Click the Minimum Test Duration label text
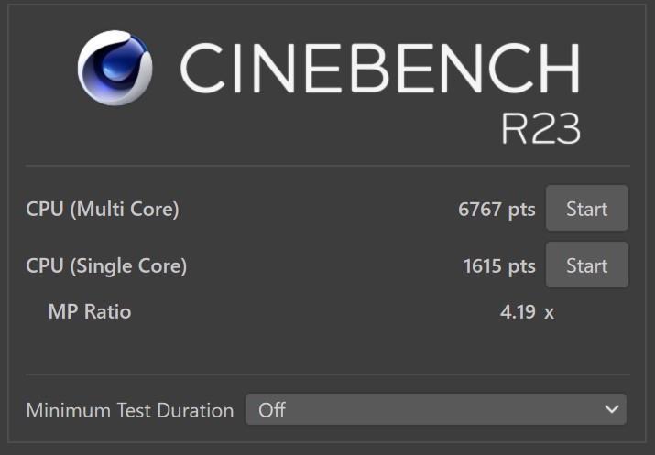655x455 pixels. tap(130, 410)
